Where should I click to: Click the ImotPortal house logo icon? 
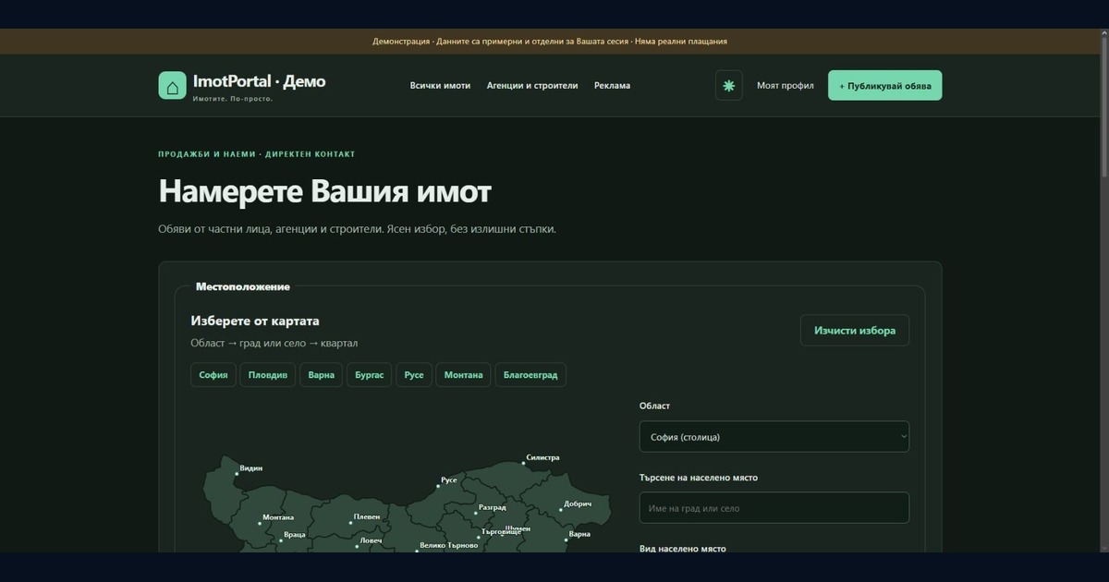(172, 85)
